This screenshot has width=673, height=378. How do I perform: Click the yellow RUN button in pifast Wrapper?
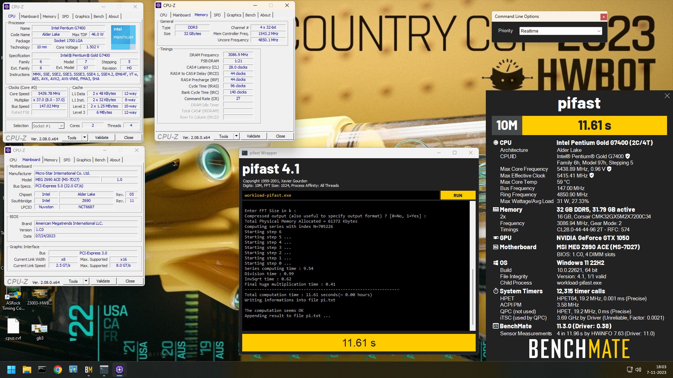click(x=458, y=195)
